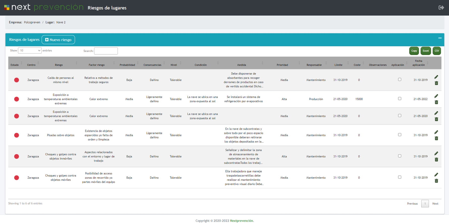Go to the Next page

pos(435,204)
